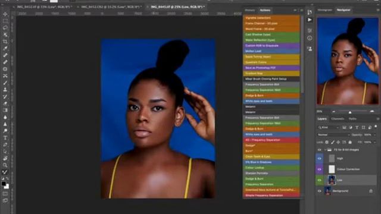Run the Vignette (selection) action
This screenshot has height=214, width=381.
coord(271,18)
